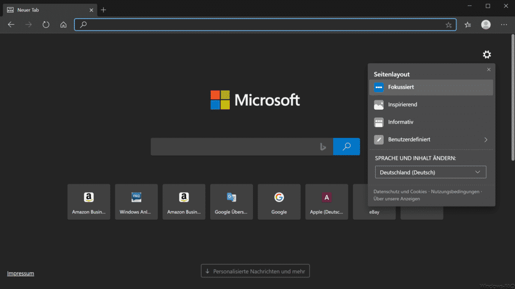
Task: Open the Apple (Deutsc... tile
Action: pos(326,202)
